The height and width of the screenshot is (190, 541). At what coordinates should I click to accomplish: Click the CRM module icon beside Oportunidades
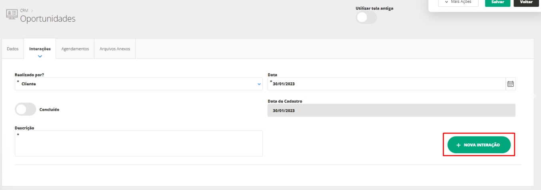[11, 14]
